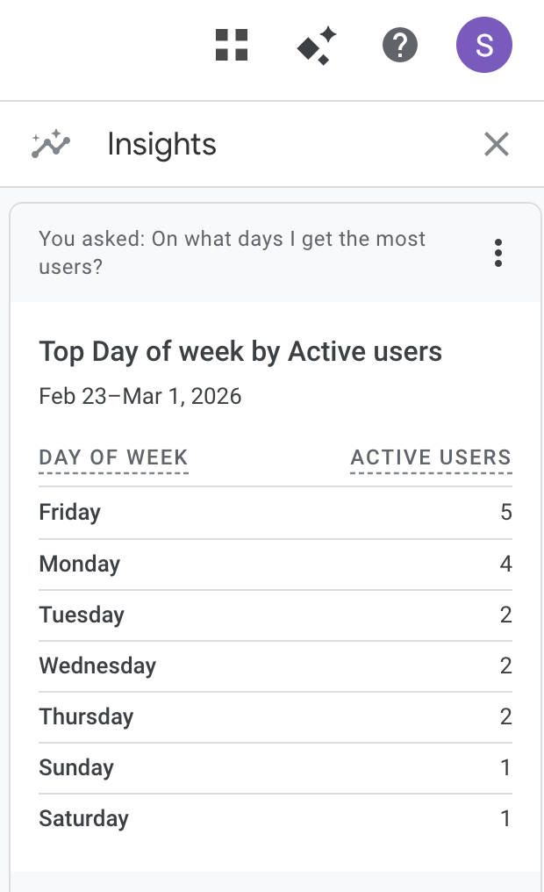Select the Saturday row
Image resolution: width=544 pixels, height=892 pixels.
83,818
